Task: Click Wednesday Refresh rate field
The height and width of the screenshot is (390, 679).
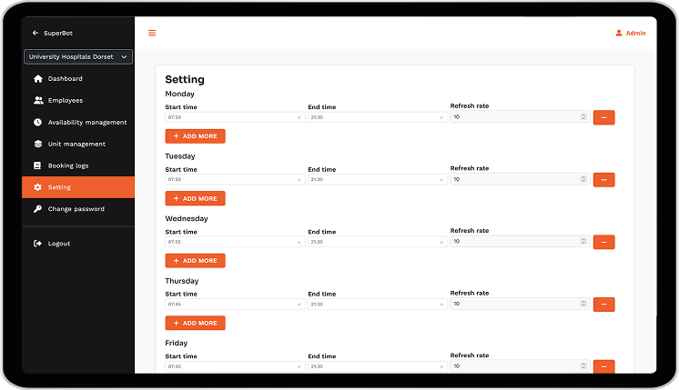Action: click(x=520, y=241)
